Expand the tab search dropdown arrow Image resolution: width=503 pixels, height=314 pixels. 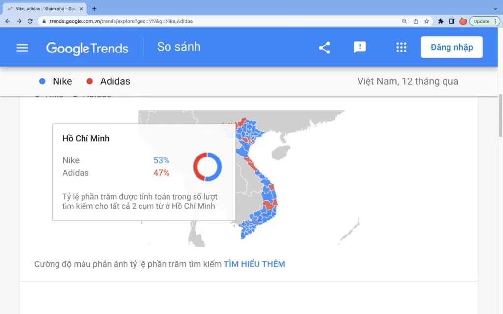495,9
